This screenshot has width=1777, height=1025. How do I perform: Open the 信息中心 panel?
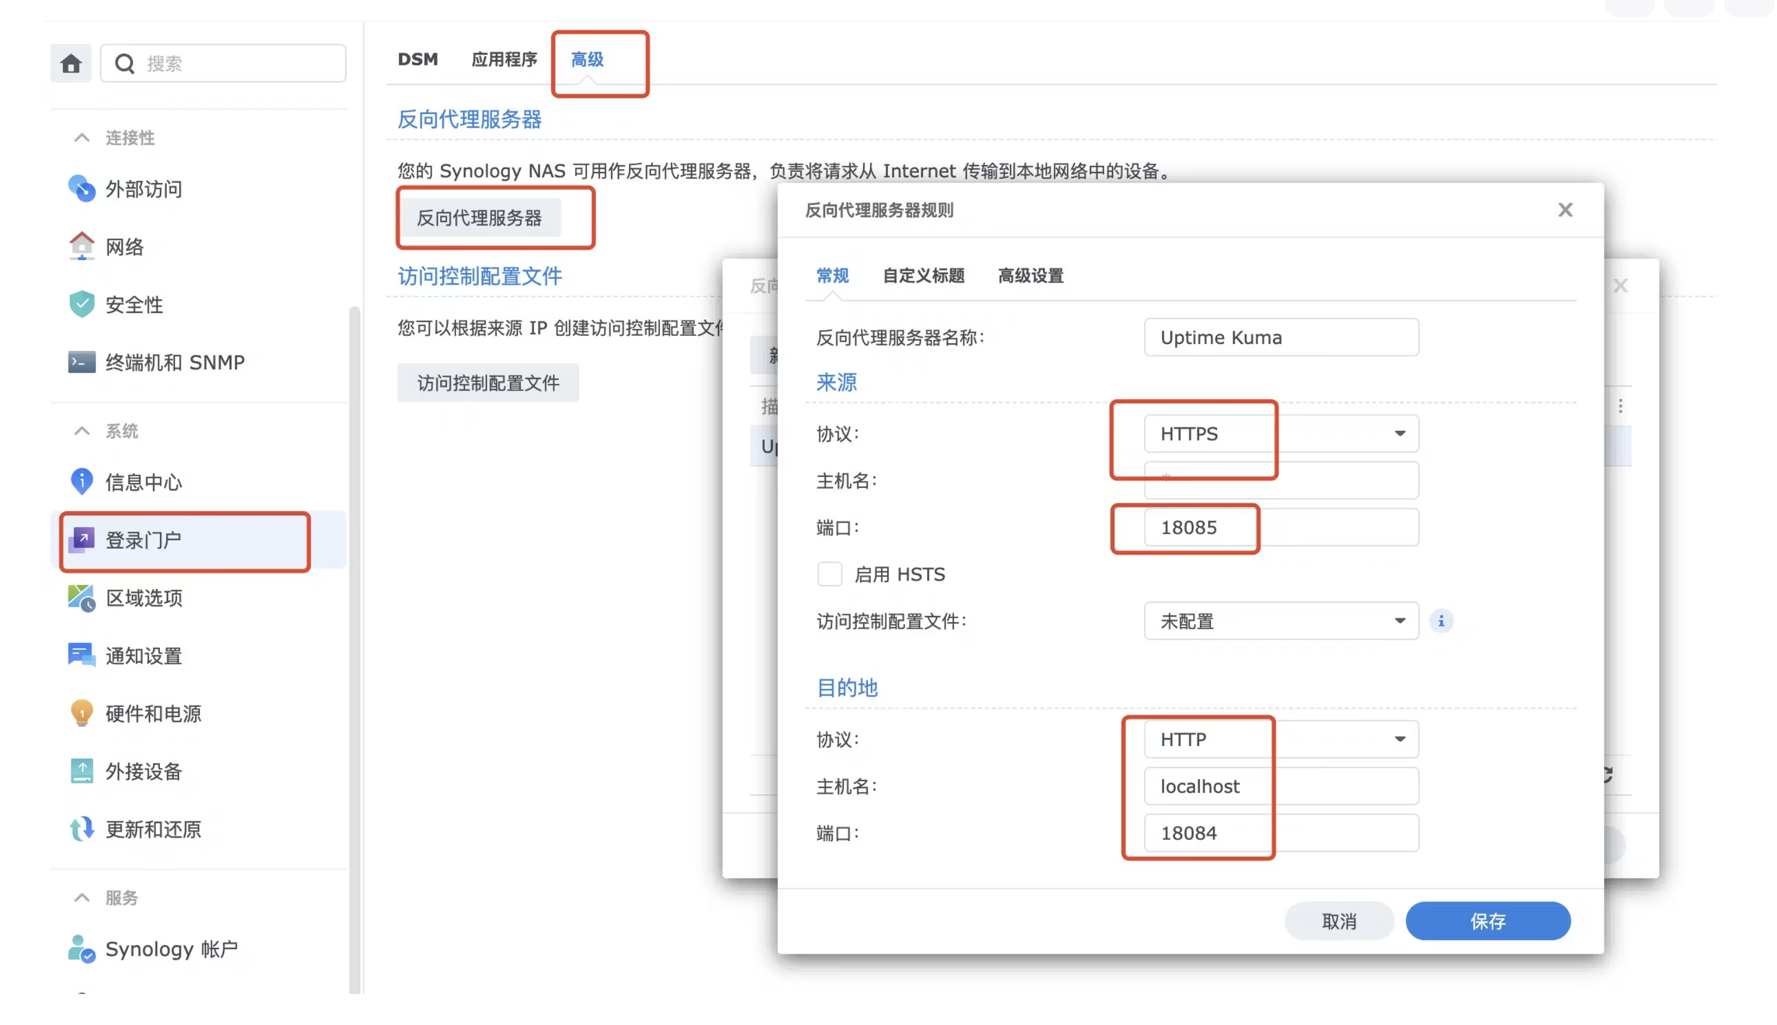click(x=143, y=482)
